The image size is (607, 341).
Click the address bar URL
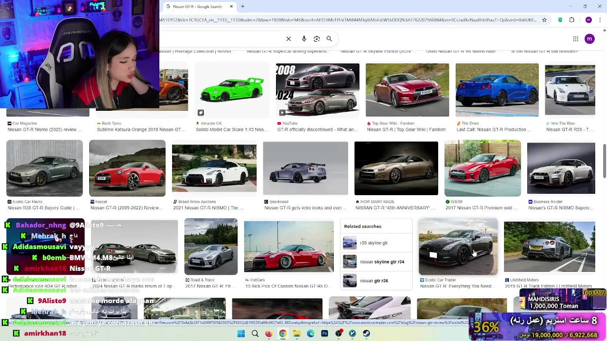(349, 20)
